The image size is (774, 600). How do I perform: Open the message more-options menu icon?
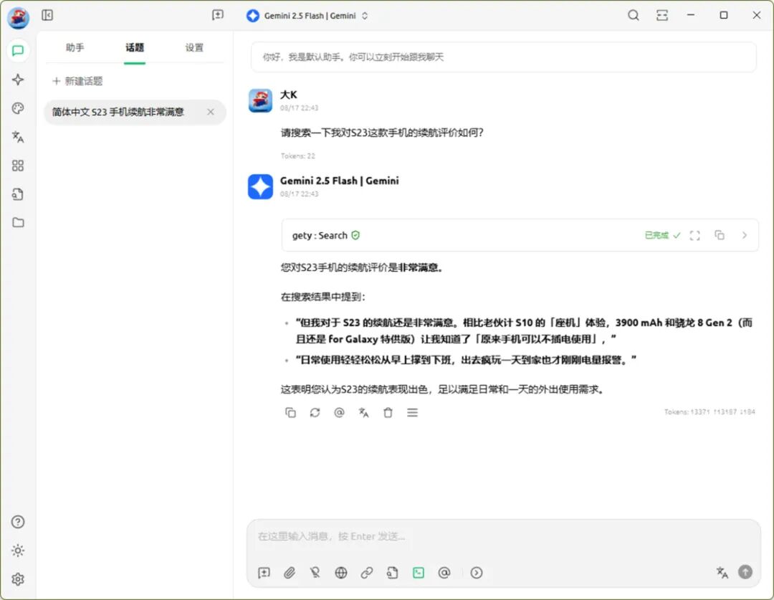[413, 412]
